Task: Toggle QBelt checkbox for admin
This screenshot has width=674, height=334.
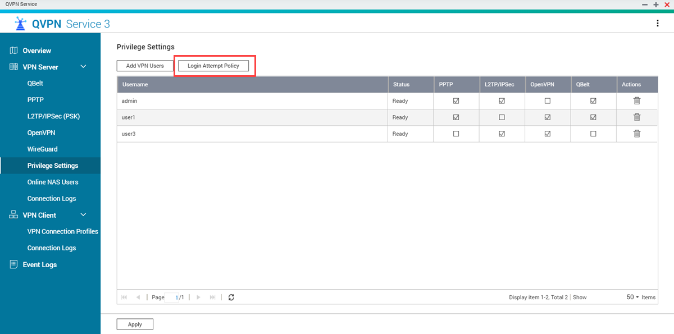Action: tap(593, 101)
